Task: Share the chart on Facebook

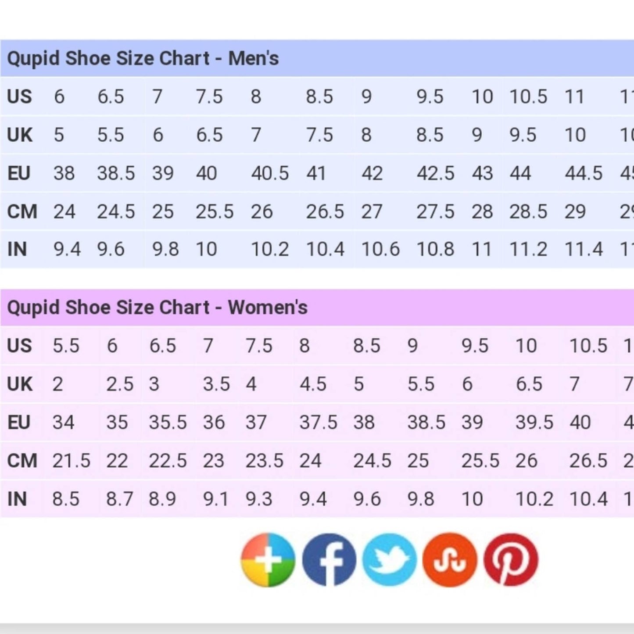Action: (x=329, y=560)
